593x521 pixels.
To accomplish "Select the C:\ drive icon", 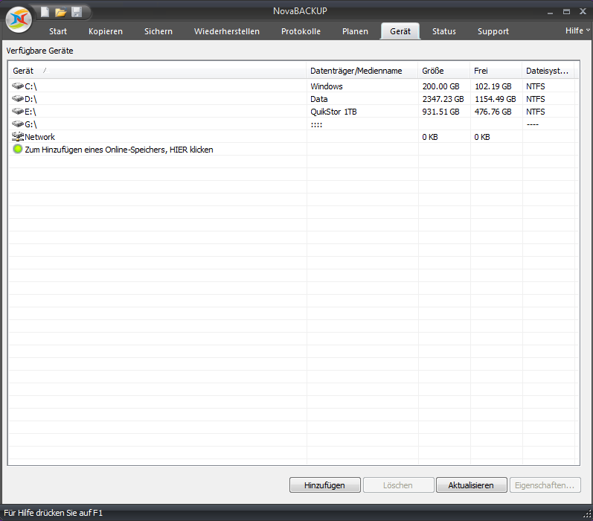I will [18, 86].
